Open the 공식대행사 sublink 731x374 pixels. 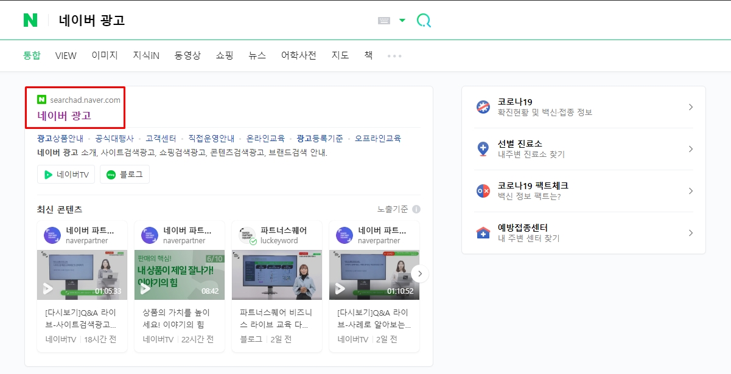click(x=114, y=138)
